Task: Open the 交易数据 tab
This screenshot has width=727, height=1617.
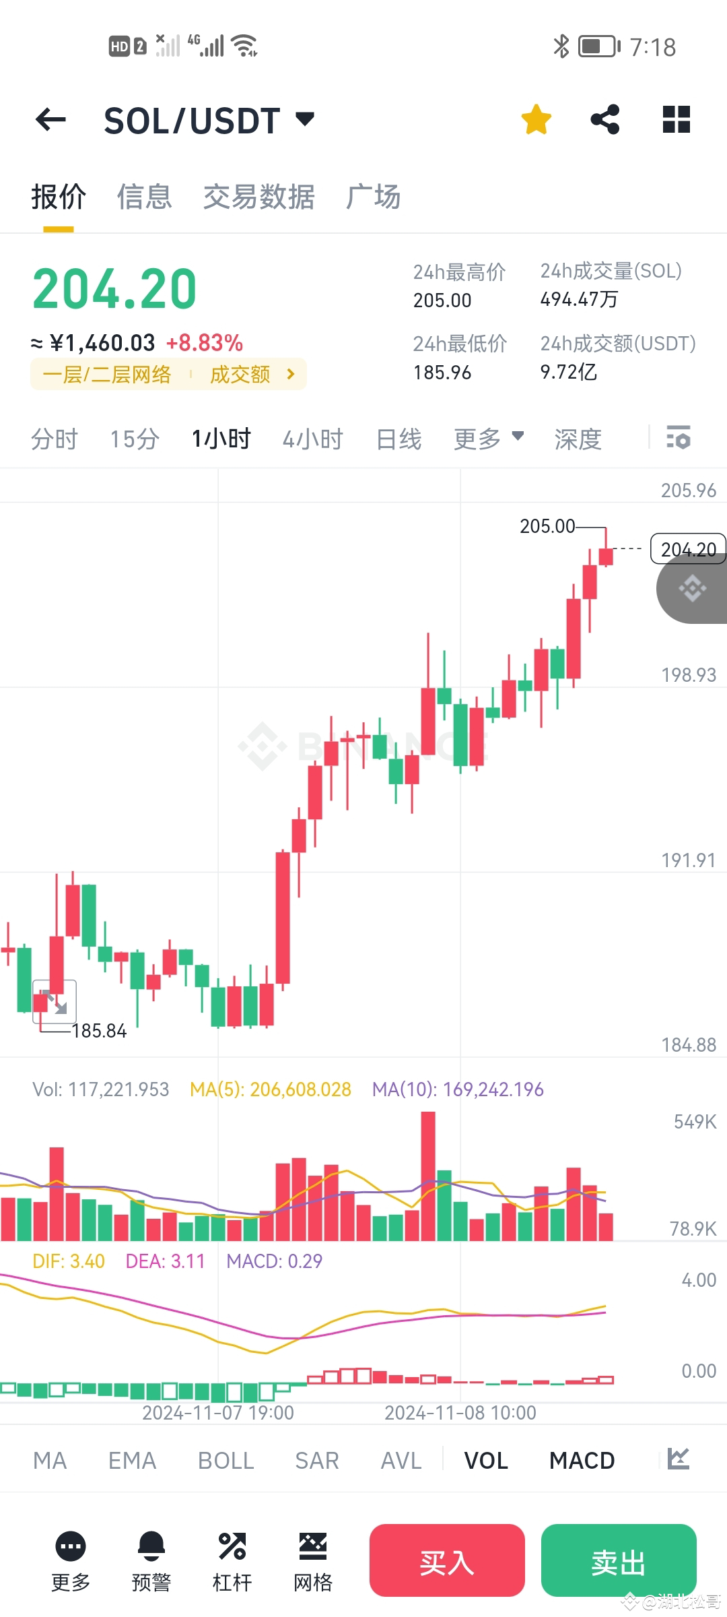Action: (259, 197)
